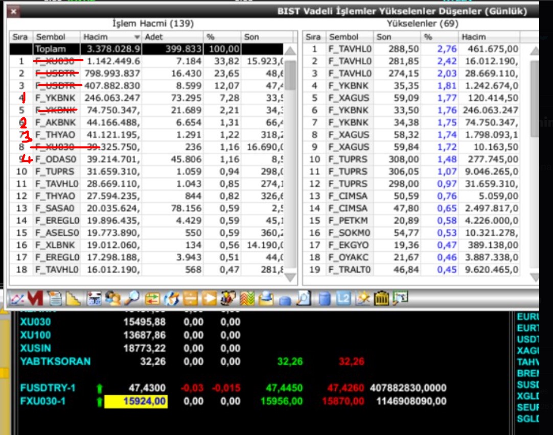Screen dimensions: 553x435
Task: Open the L2 depth icon
Action: pos(343,299)
